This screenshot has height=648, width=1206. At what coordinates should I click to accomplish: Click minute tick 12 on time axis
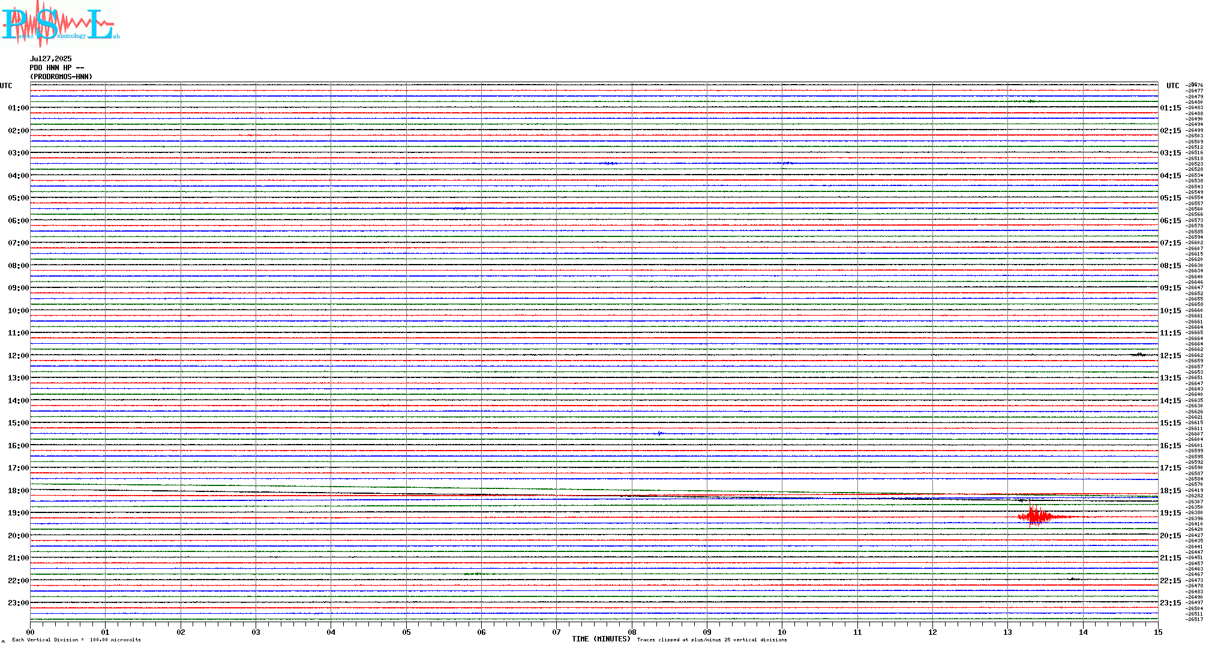point(933,632)
